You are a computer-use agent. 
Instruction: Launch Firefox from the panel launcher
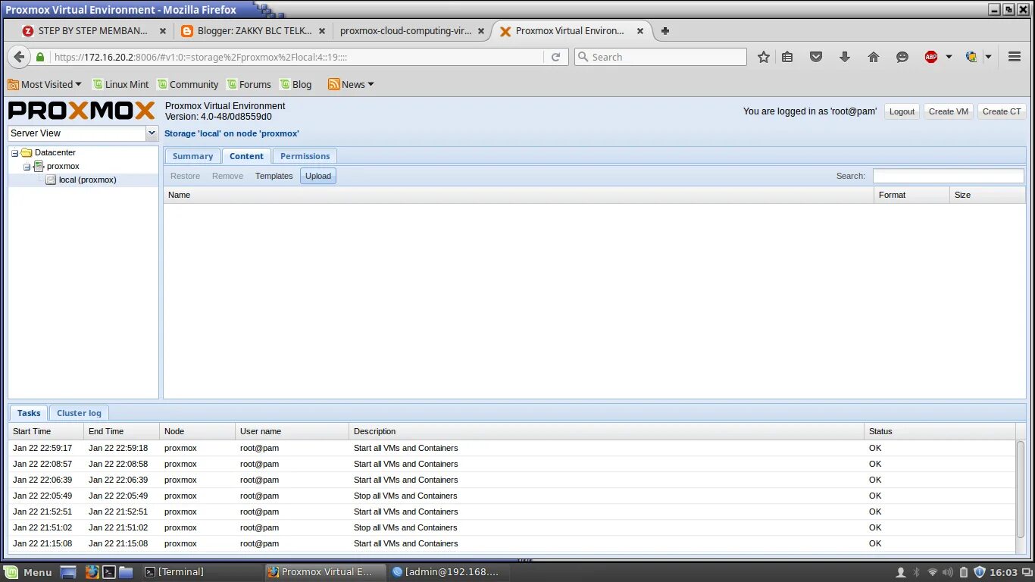click(x=92, y=572)
